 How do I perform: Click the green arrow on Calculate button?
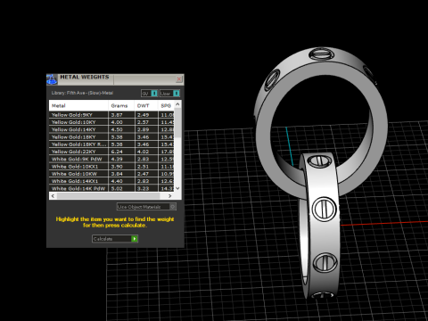[x=135, y=239]
